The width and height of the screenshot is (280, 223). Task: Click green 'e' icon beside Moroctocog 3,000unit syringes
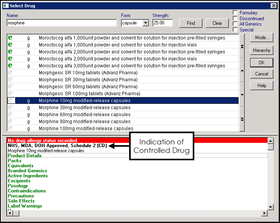pyautogui.click(x=10, y=65)
